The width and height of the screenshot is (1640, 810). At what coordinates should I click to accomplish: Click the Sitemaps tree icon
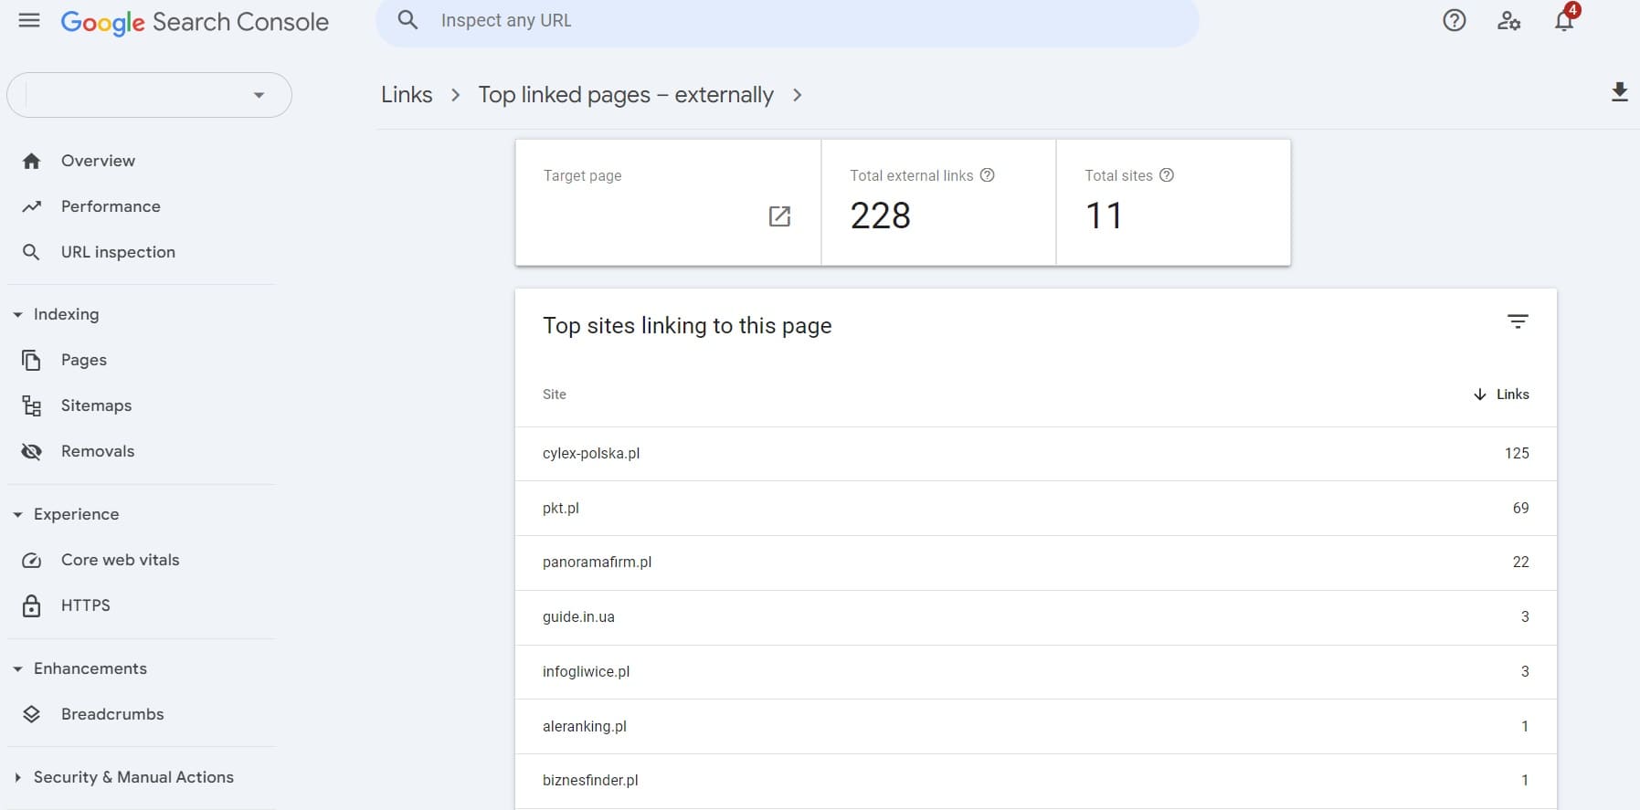click(x=32, y=405)
